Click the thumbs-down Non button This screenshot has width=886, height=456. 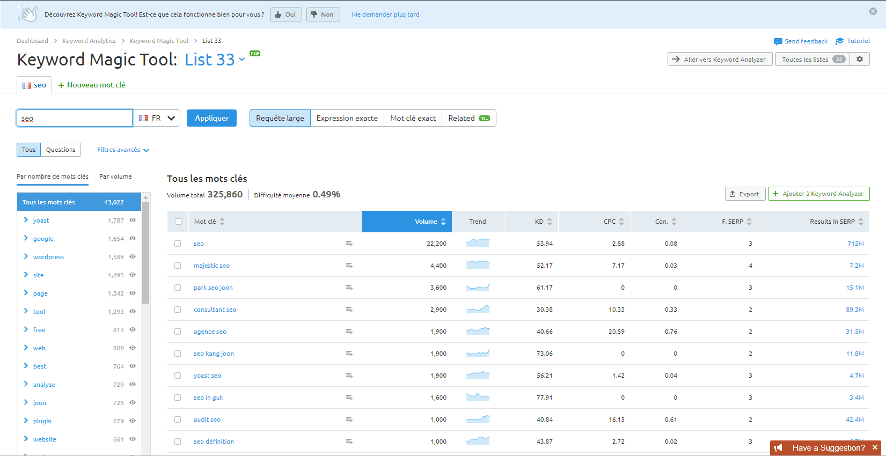point(323,14)
